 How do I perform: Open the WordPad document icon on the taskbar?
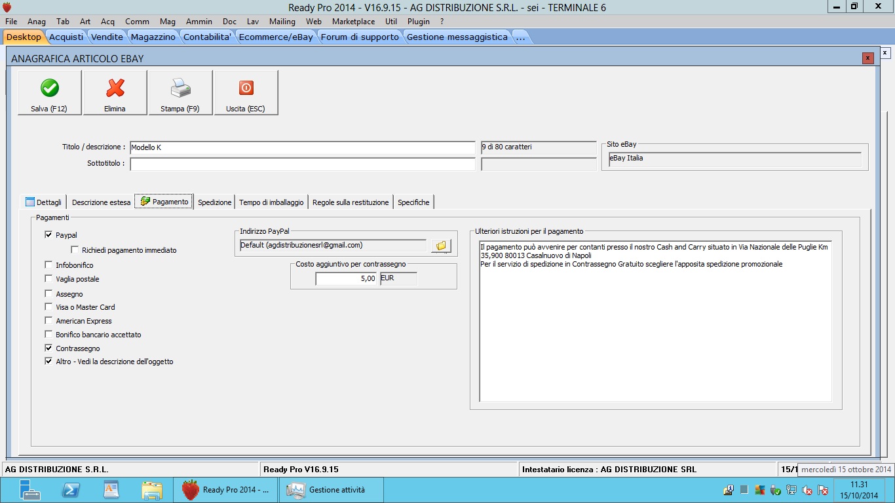(111, 490)
